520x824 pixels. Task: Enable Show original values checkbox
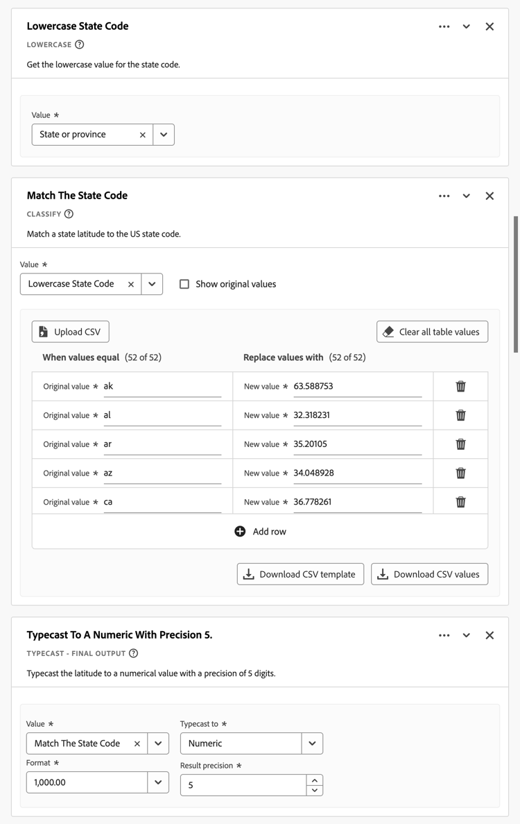(184, 284)
